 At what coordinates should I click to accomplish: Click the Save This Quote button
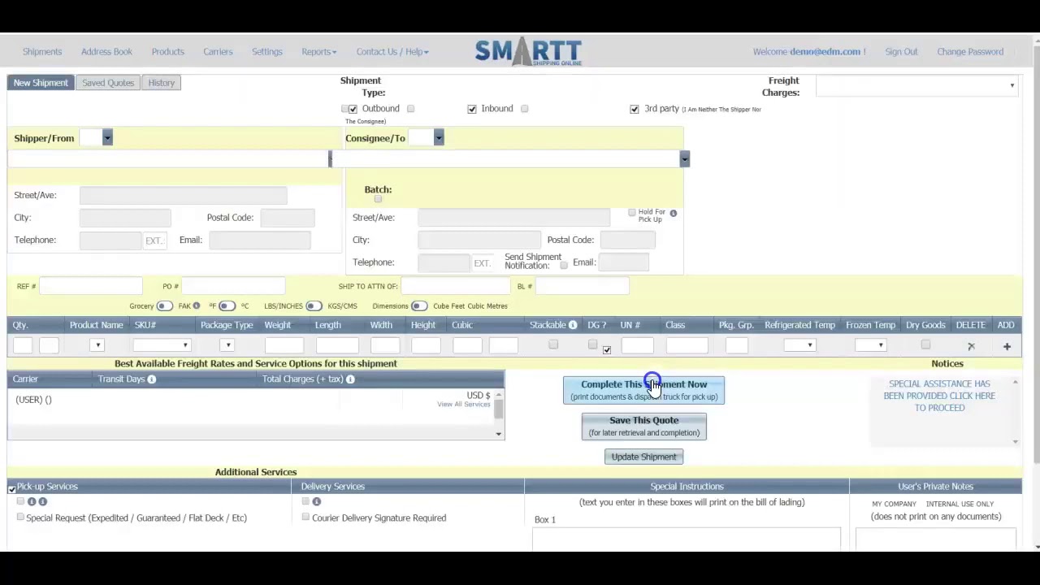click(643, 426)
